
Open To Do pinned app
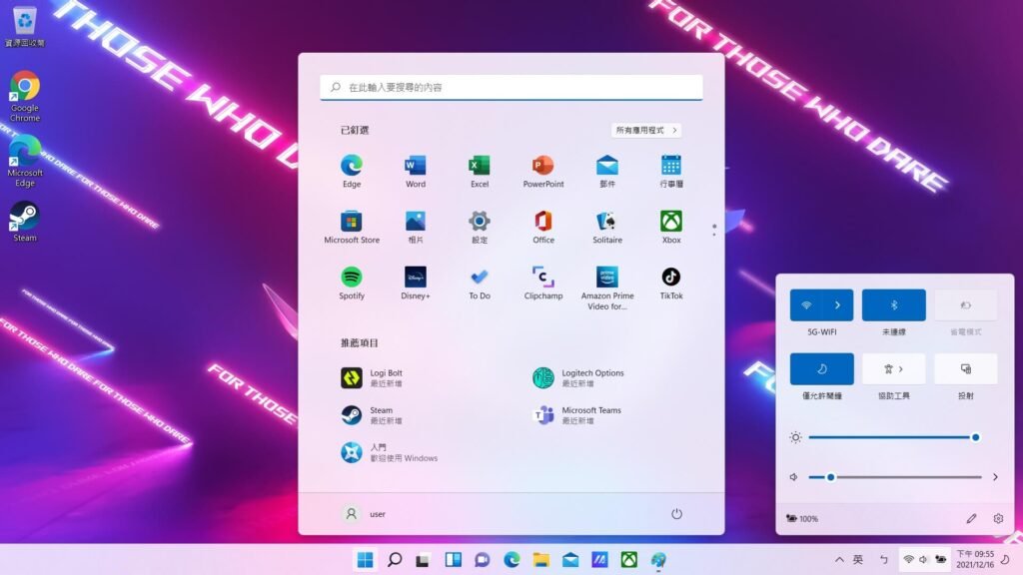[x=479, y=283]
